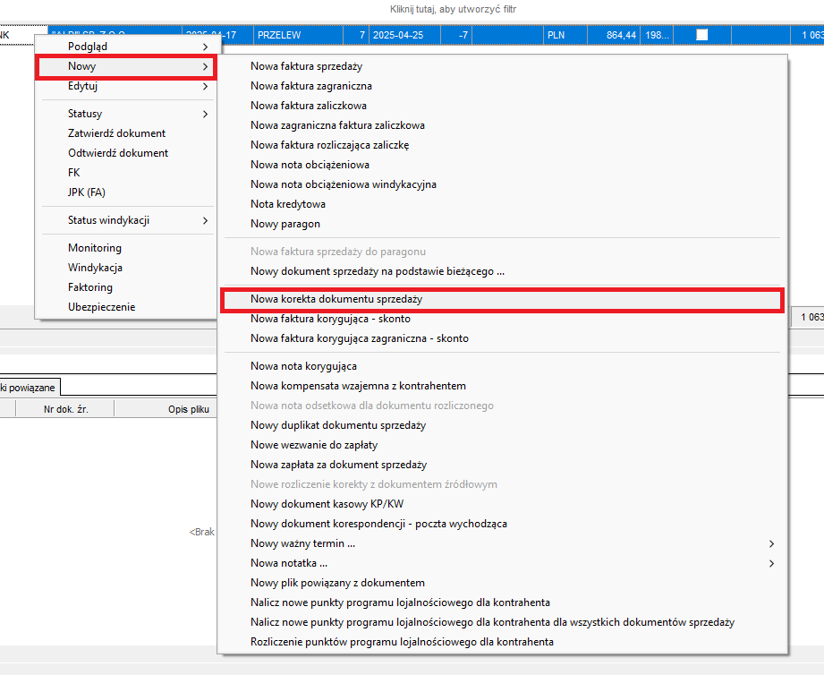This screenshot has width=824, height=675.
Task: Select Nowa nota korygująca
Action: click(303, 366)
